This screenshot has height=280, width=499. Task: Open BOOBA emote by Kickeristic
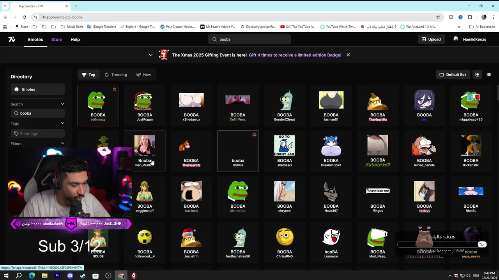point(471,151)
